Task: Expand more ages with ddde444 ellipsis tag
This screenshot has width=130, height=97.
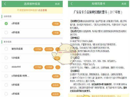Action: coord(58,67)
